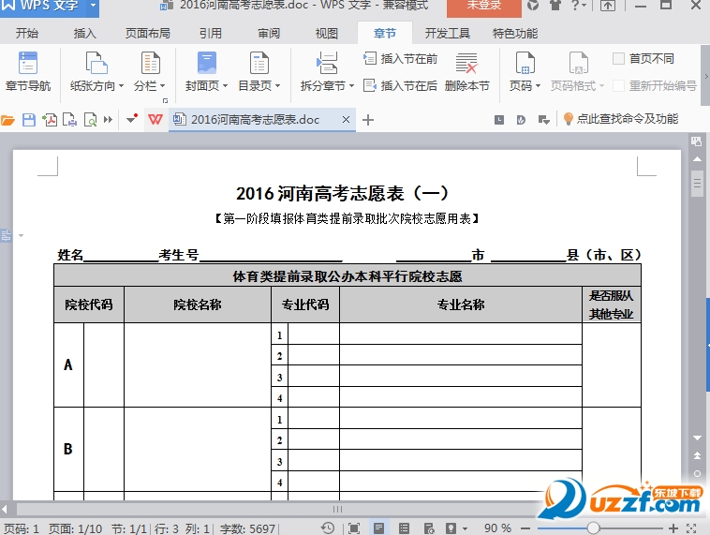Expand the 页码格式 dropdown arrow
Viewport: 710px width, 535px height.
tap(601, 85)
